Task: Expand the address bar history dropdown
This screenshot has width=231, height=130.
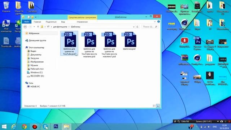Action: click(x=134, y=27)
